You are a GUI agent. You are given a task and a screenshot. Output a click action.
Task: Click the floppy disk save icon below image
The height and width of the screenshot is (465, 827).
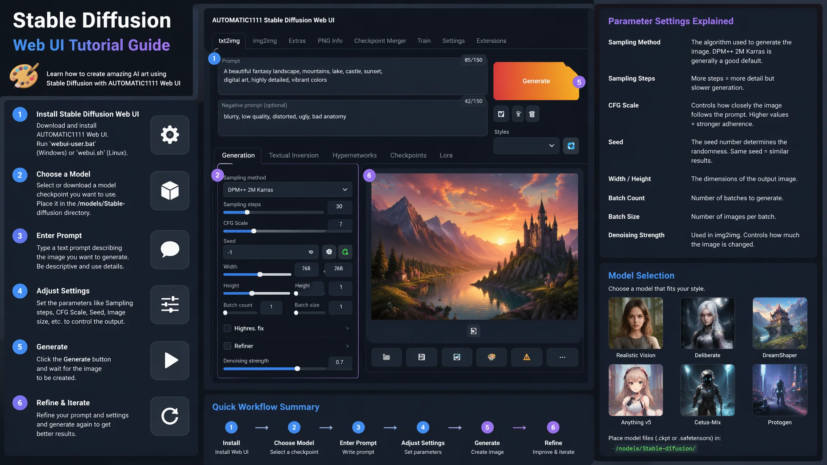(x=422, y=357)
